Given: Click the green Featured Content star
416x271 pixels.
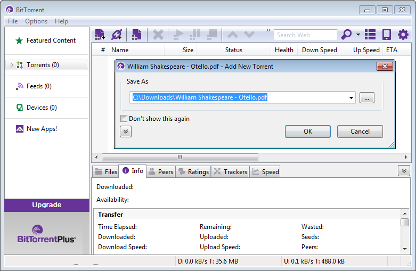Looking at the screenshot, I should pyautogui.click(x=19, y=40).
